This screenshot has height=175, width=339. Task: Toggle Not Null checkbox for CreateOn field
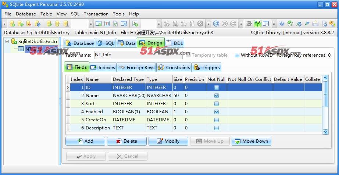(x=217, y=120)
